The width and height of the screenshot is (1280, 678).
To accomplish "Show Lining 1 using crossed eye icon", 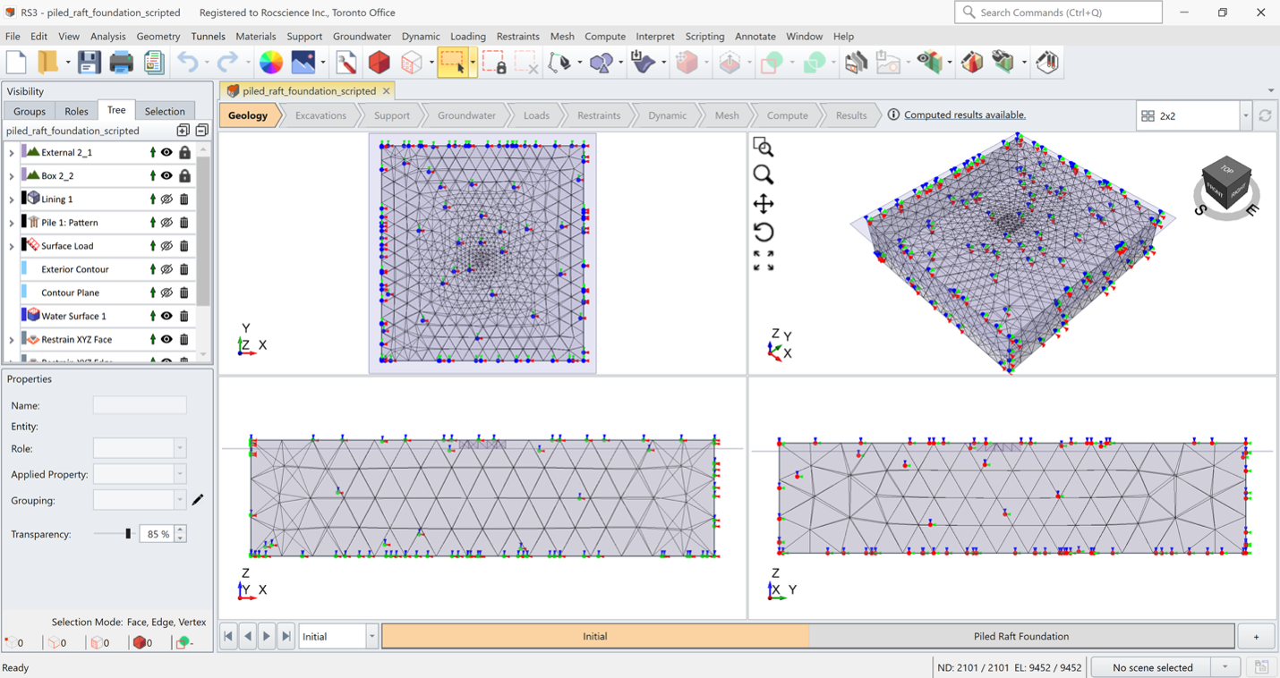I will point(166,199).
